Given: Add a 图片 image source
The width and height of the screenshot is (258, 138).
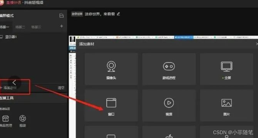Looking at the screenshot, I should tap(226, 105).
